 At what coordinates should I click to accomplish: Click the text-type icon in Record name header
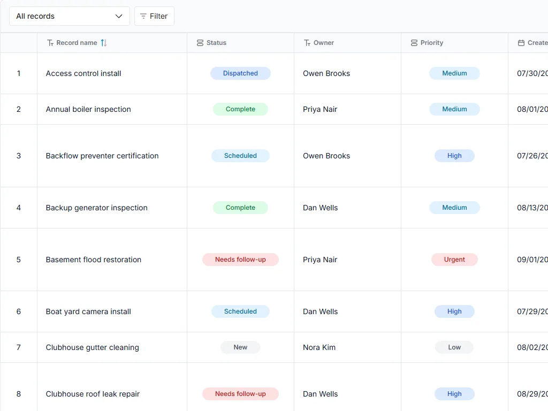tap(50, 43)
